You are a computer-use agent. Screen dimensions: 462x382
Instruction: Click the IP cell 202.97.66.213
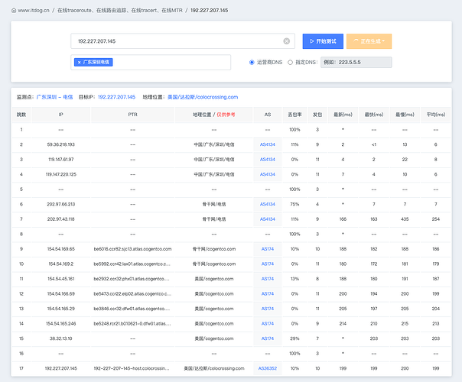click(60, 204)
